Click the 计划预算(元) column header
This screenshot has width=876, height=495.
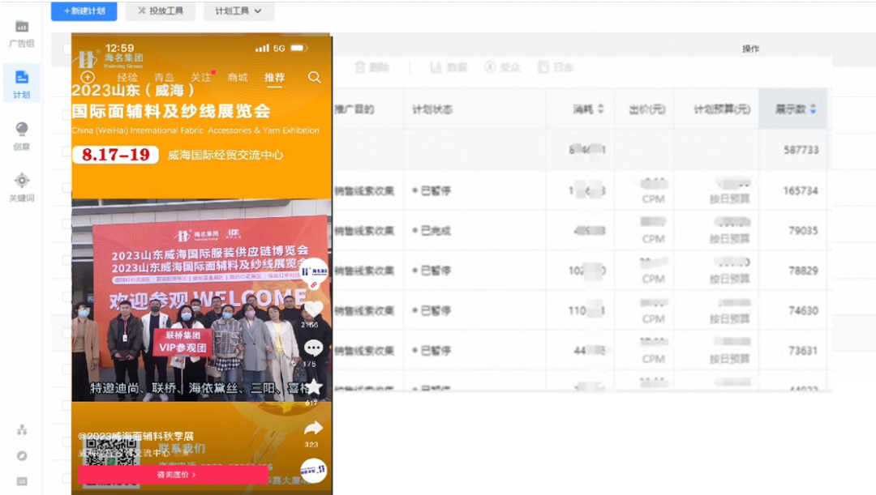coord(721,109)
